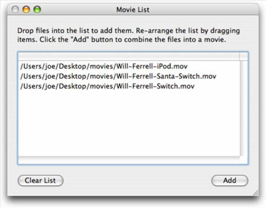
Task: Minimize window with the yellow button
Action: coord(26,10)
